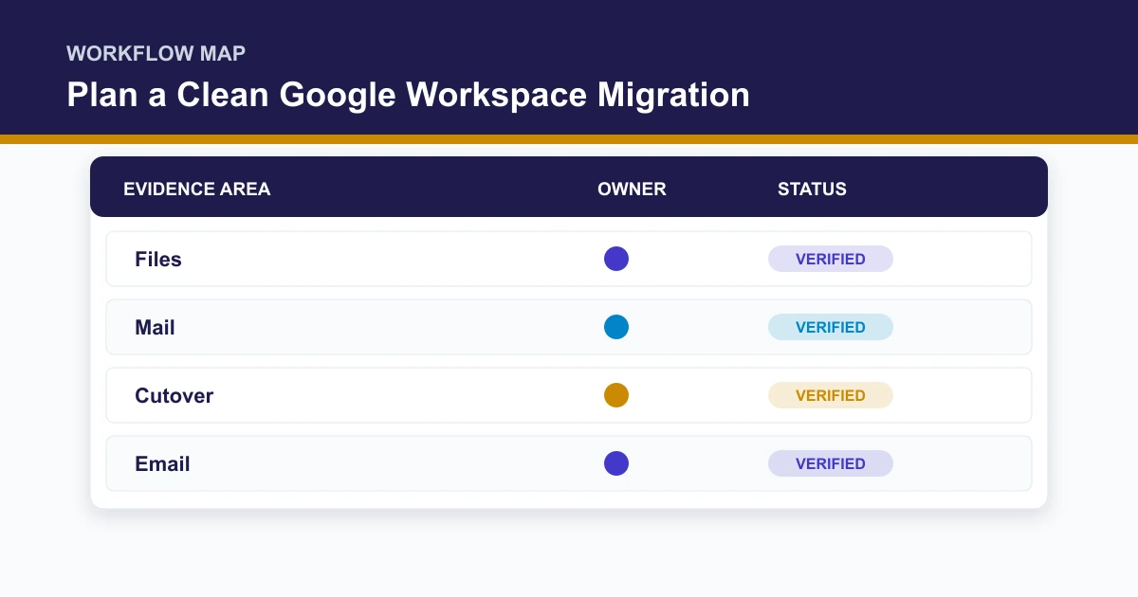Click the 'EVIDENCE AREA' column header

pyautogui.click(x=197, y=189)
